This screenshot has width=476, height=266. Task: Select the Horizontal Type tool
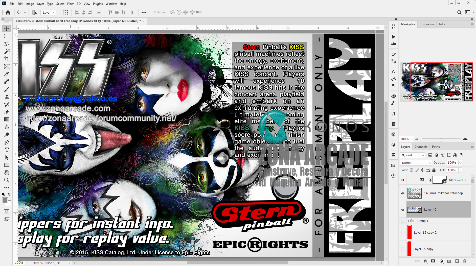coord(7,150)
